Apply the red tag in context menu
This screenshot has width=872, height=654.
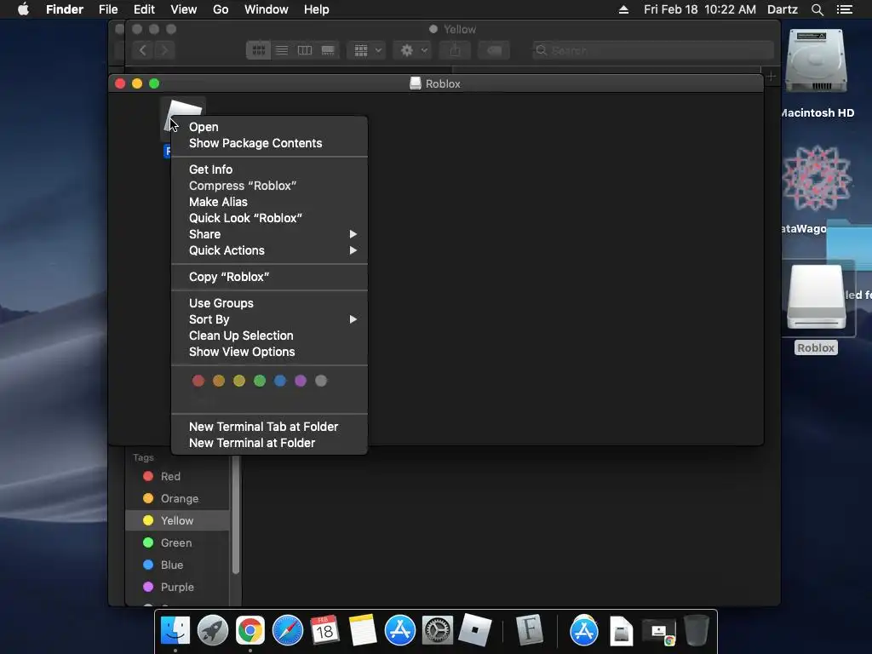pyautogui.click(x=198, y=381)
